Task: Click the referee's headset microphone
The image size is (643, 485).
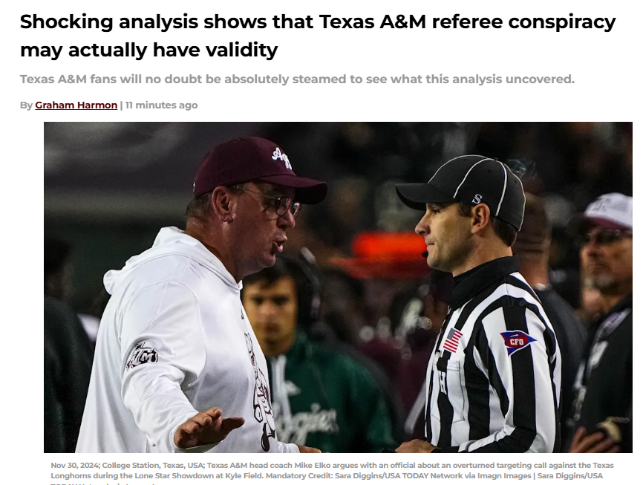Action: (x=425, y=255)
